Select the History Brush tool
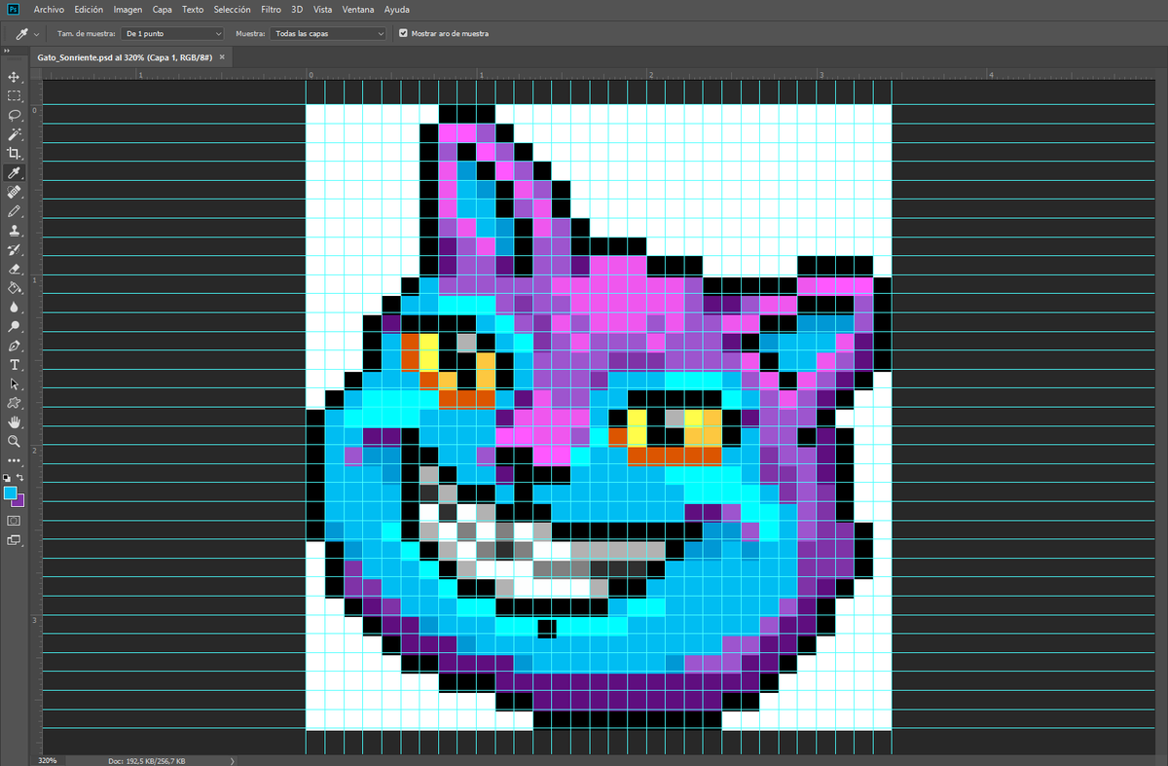Screen dimensions: 1168x766 15,249
